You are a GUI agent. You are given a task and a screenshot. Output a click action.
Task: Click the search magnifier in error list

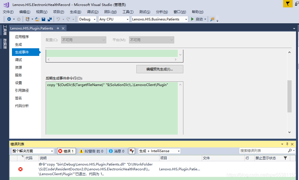point(290,151)
